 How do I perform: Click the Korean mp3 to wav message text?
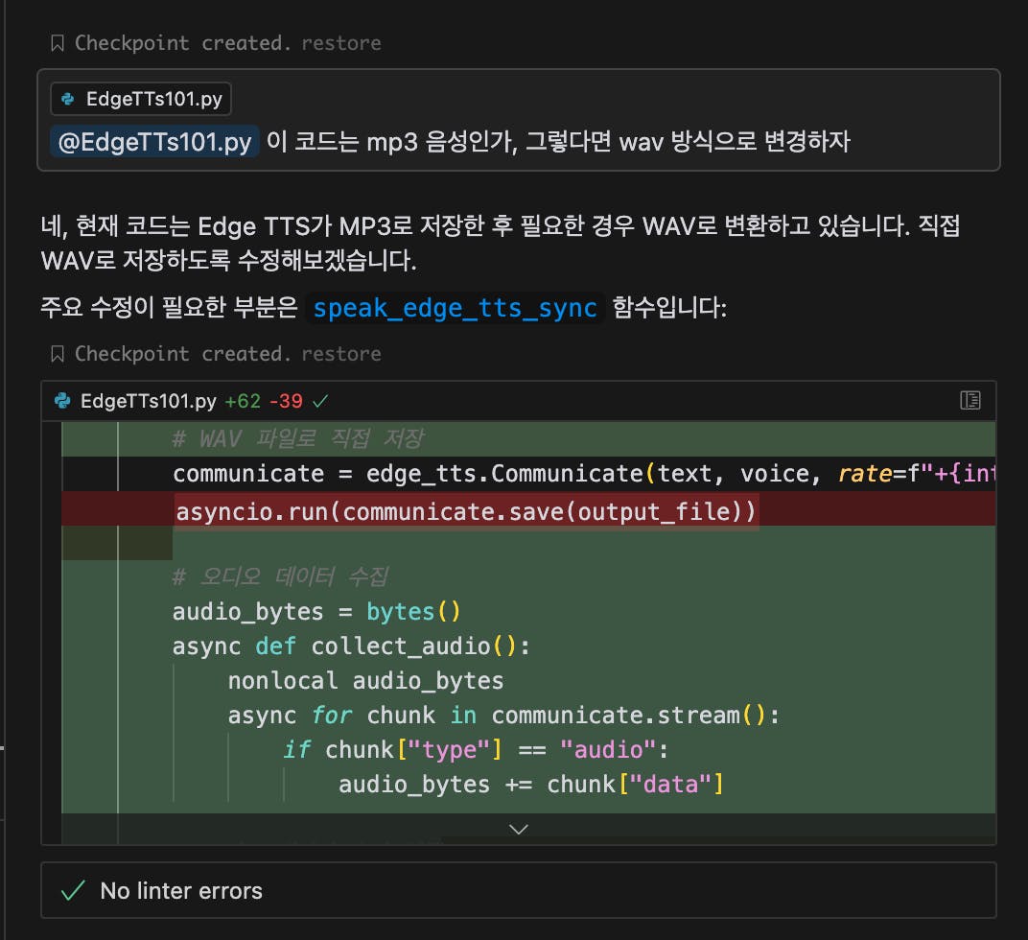tap(558, 143)
